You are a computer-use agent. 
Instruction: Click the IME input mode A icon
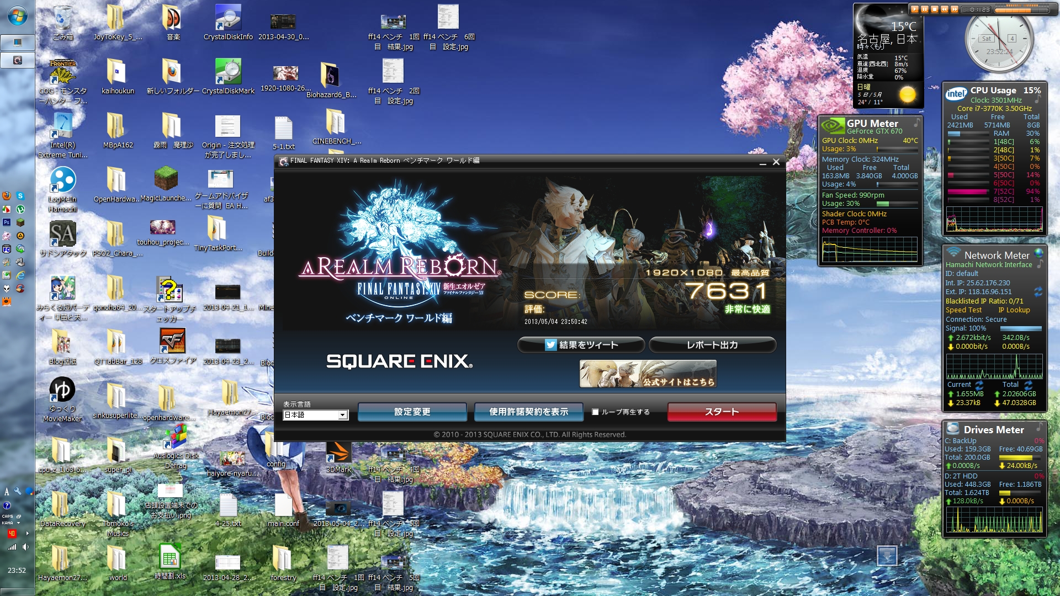click(x=7, y=491)
